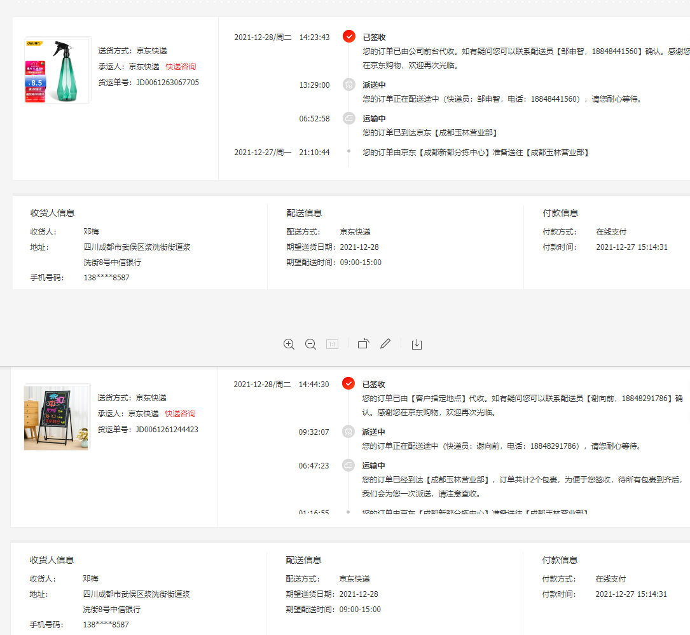Click the 09:32:07 timestamp
The image size is (690, 635).
pos(314,432)
